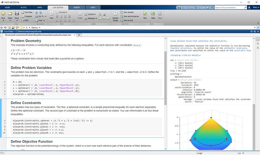Open the Find dropdown arrow

[x=44, y=20]
